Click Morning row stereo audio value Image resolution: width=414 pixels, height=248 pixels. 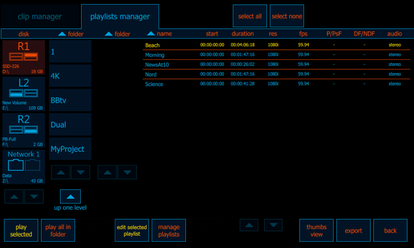(395, 55)
